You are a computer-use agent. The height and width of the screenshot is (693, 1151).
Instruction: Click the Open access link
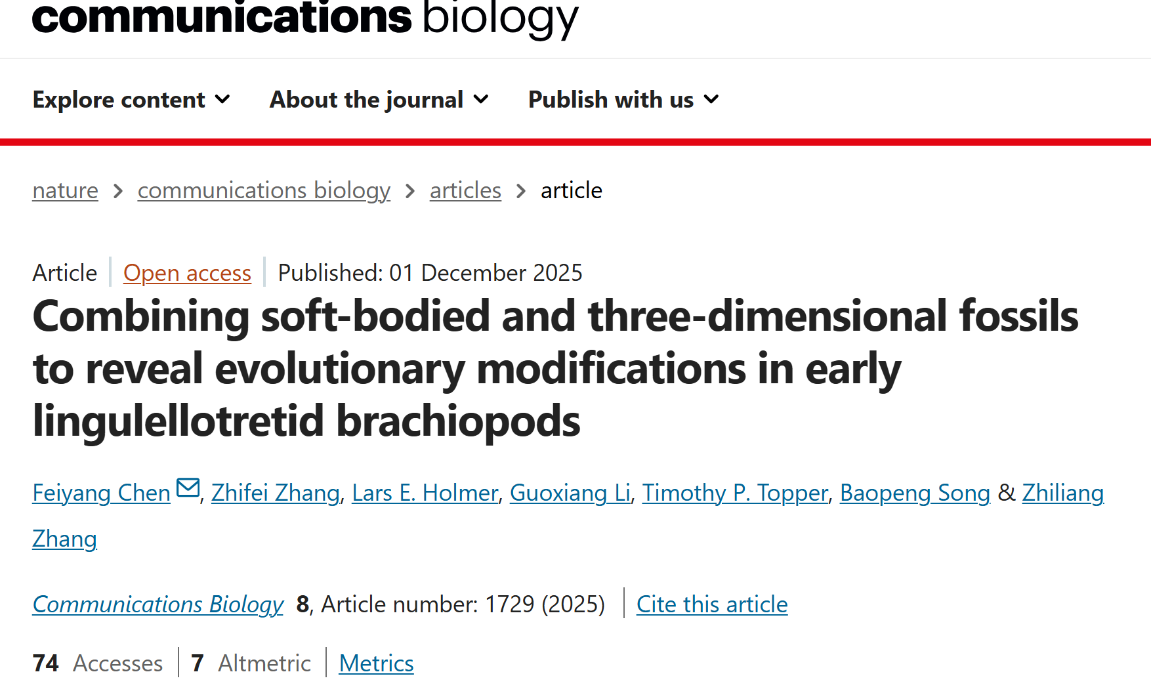coord(187,273)
